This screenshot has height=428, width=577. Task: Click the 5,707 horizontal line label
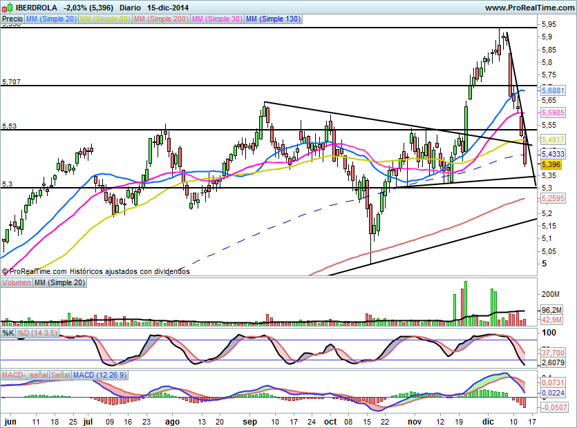pyautogui.click(x=11, y=81)
